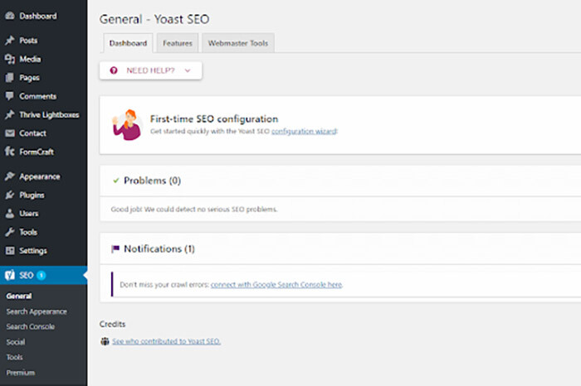Open Premium in SEO submenu
Screen dimensions: 581x386
tap(21, 372)
